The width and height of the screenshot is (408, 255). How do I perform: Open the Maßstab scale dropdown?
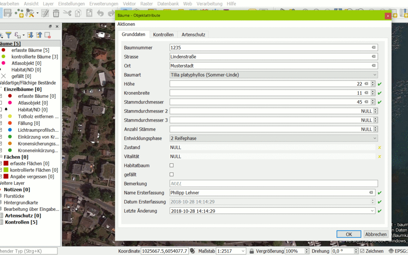click(x=242, y=251)
